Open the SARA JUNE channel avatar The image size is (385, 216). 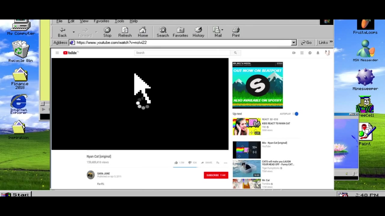point(91,175)
